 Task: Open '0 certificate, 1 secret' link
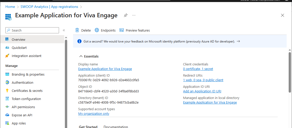[198, 69]
